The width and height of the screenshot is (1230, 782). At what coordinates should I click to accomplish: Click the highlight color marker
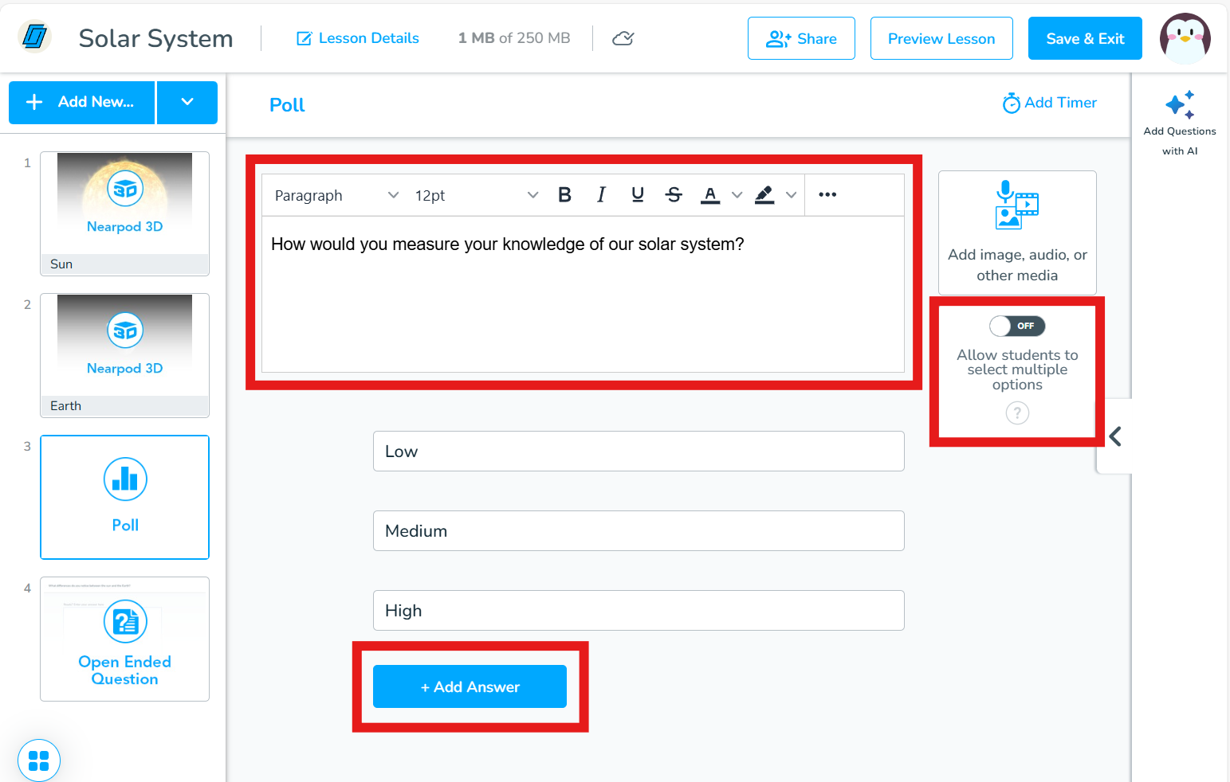(x=764, y=195)
